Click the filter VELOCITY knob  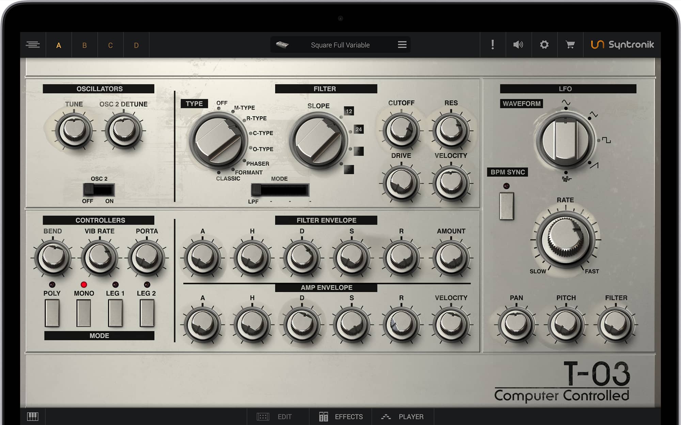click(451, 183)
